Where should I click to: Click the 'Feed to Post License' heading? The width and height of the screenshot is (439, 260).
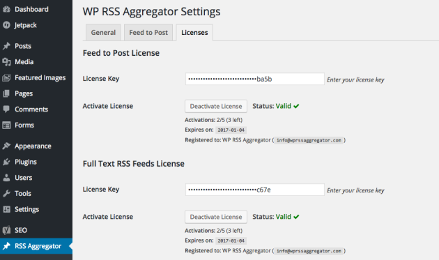[x=121, y=53]
